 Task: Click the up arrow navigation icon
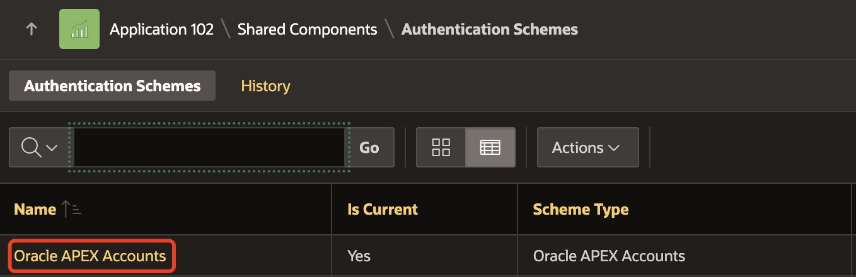(32, 30)
